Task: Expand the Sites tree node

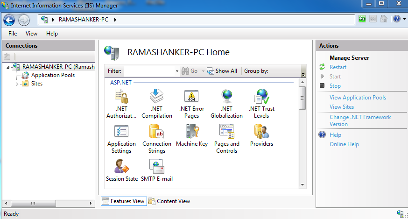Action: click(17, 84)
